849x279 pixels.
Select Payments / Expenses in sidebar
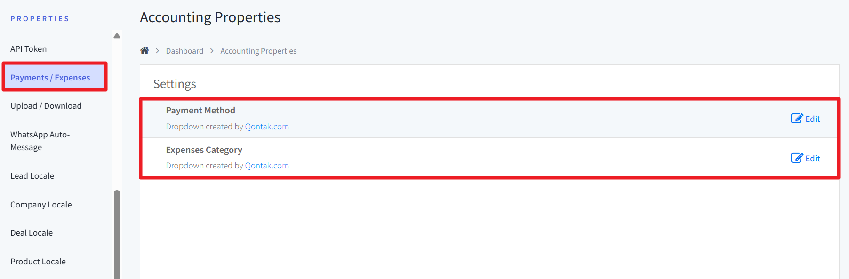pos(50,78)
